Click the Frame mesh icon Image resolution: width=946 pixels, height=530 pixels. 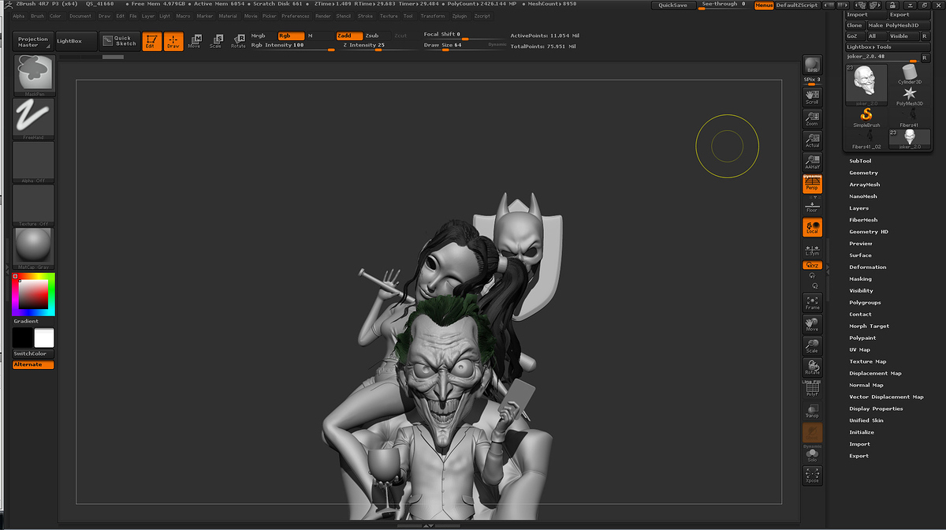point(812,302)
